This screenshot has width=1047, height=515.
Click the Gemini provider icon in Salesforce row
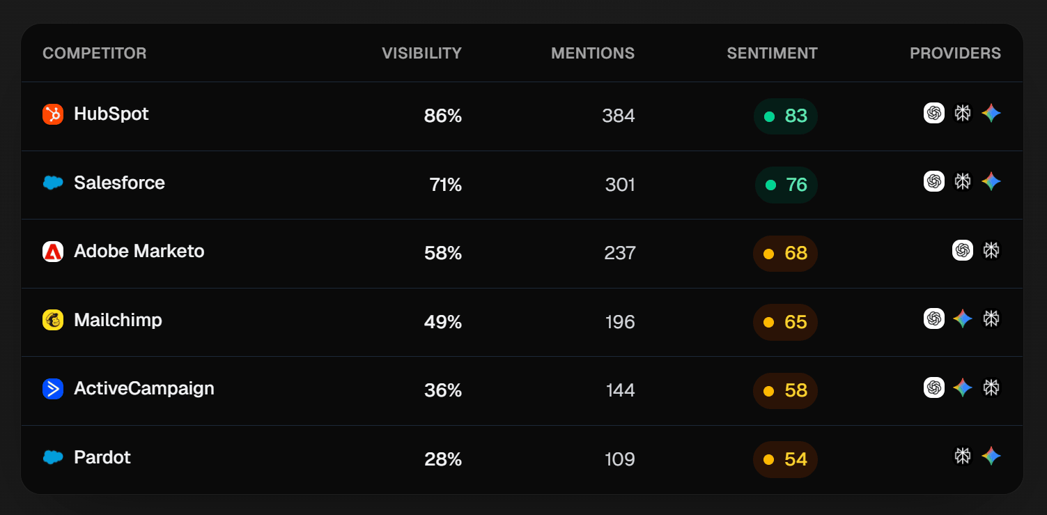[x=991, y=181]
